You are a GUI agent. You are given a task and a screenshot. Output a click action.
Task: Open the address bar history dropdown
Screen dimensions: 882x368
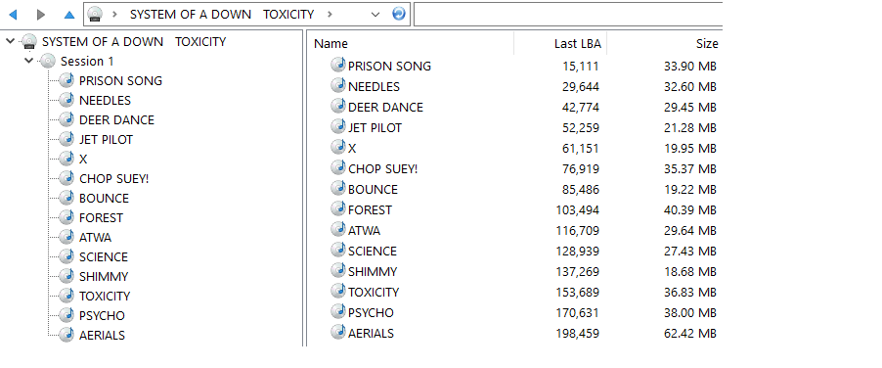coord(375,15)
